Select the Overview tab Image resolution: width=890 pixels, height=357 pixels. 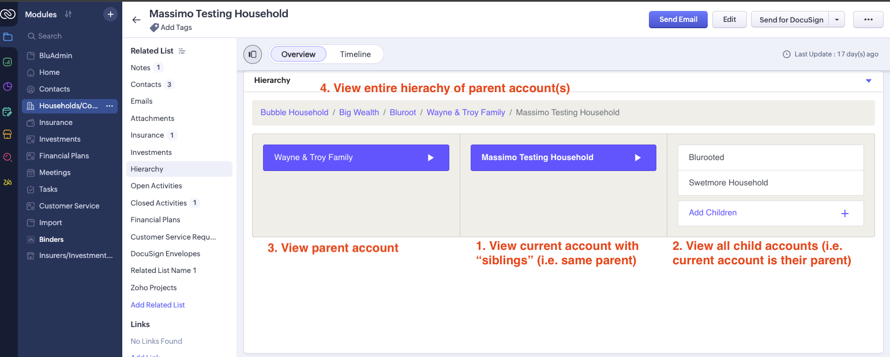coord(298,54)
